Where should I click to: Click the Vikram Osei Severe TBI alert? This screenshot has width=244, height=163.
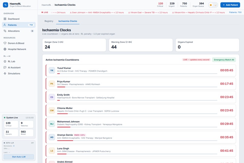click(148, 12)
